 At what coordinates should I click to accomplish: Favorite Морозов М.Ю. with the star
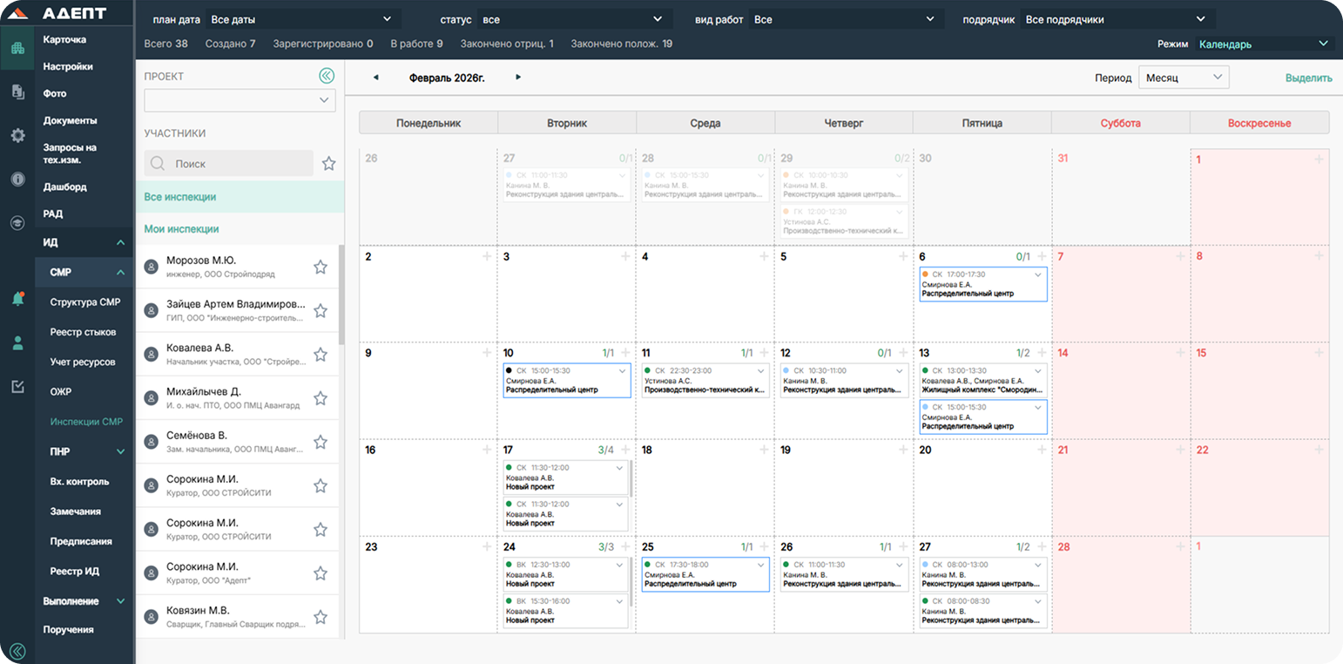click(320, 268)
